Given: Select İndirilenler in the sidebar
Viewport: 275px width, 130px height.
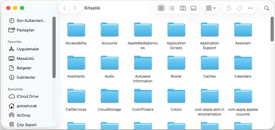Looking at the screenshot, I should 26,77.
